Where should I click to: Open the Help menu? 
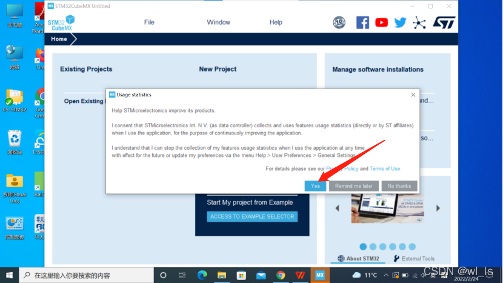click(x=276, y=22)
